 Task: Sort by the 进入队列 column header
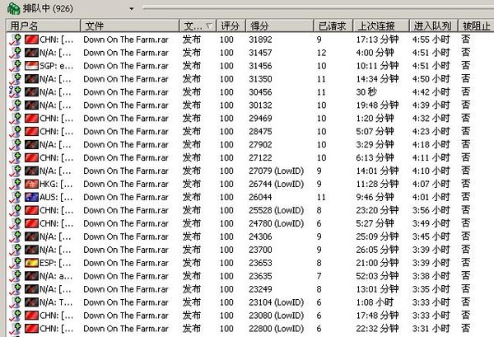[x=433, y=26]
